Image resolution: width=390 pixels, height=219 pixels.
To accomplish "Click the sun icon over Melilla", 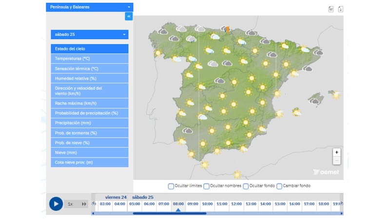I will (237, 175).
